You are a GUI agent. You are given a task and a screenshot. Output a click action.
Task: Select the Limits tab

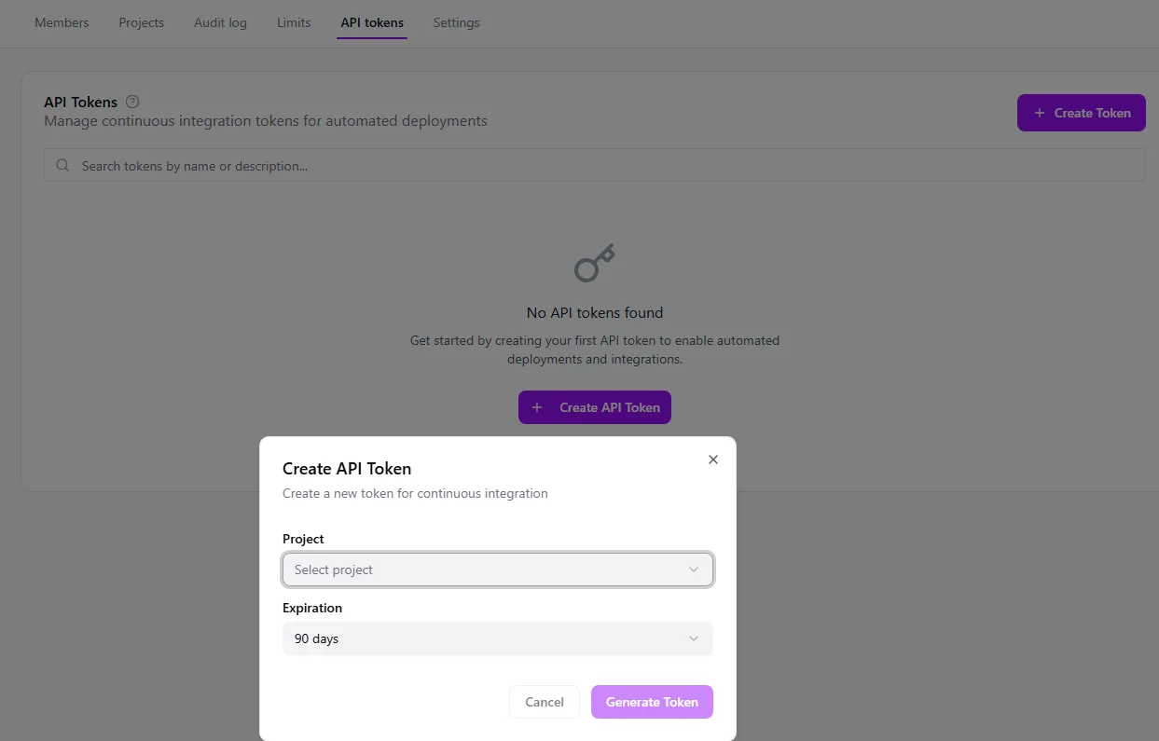(294, 22)
